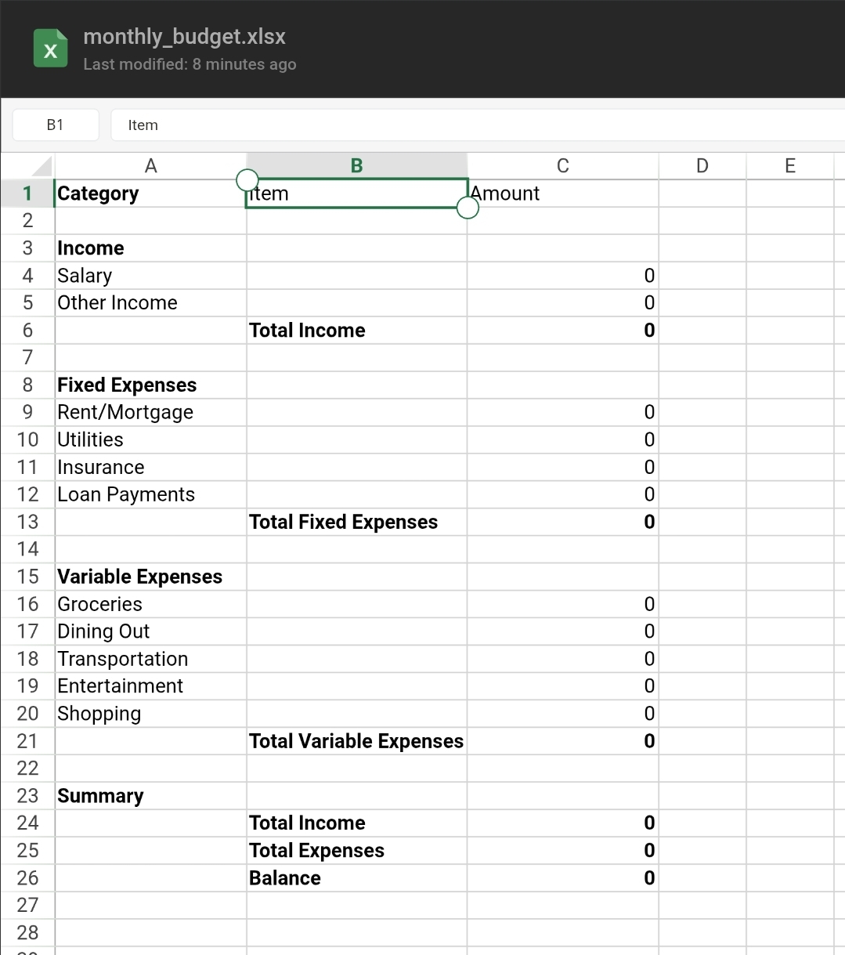The width and height of the screenshot is (845, 955).
Task: Click the Total Expenses amount value 0
Action: point(649,850)
